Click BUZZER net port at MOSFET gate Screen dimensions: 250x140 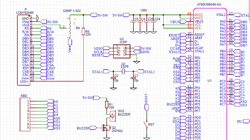click(93, 128)
